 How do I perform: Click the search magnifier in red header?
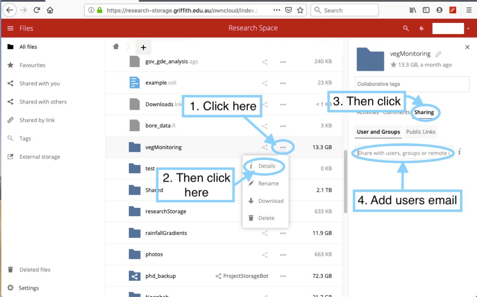click(x=406, y=28)
